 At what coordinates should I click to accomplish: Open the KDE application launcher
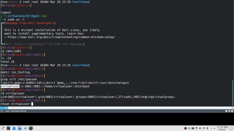(x=3, y=128)
